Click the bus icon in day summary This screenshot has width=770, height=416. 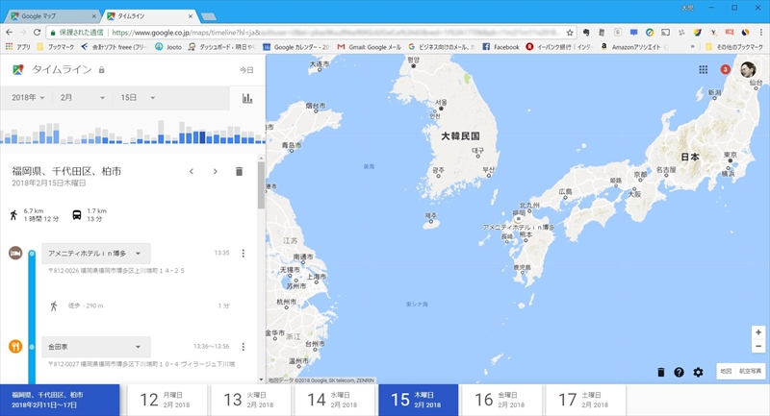pyautogui.click(x=77, y=214)
